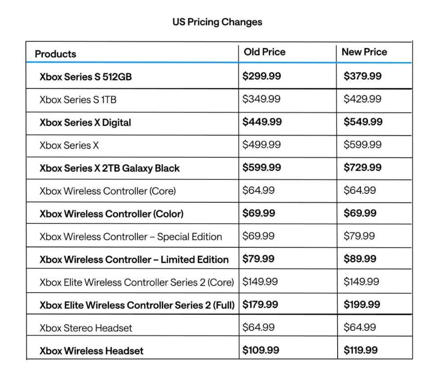Screen dimensions: 428x367
Task: Click the "New Price" column header
Action: [364, 52]
